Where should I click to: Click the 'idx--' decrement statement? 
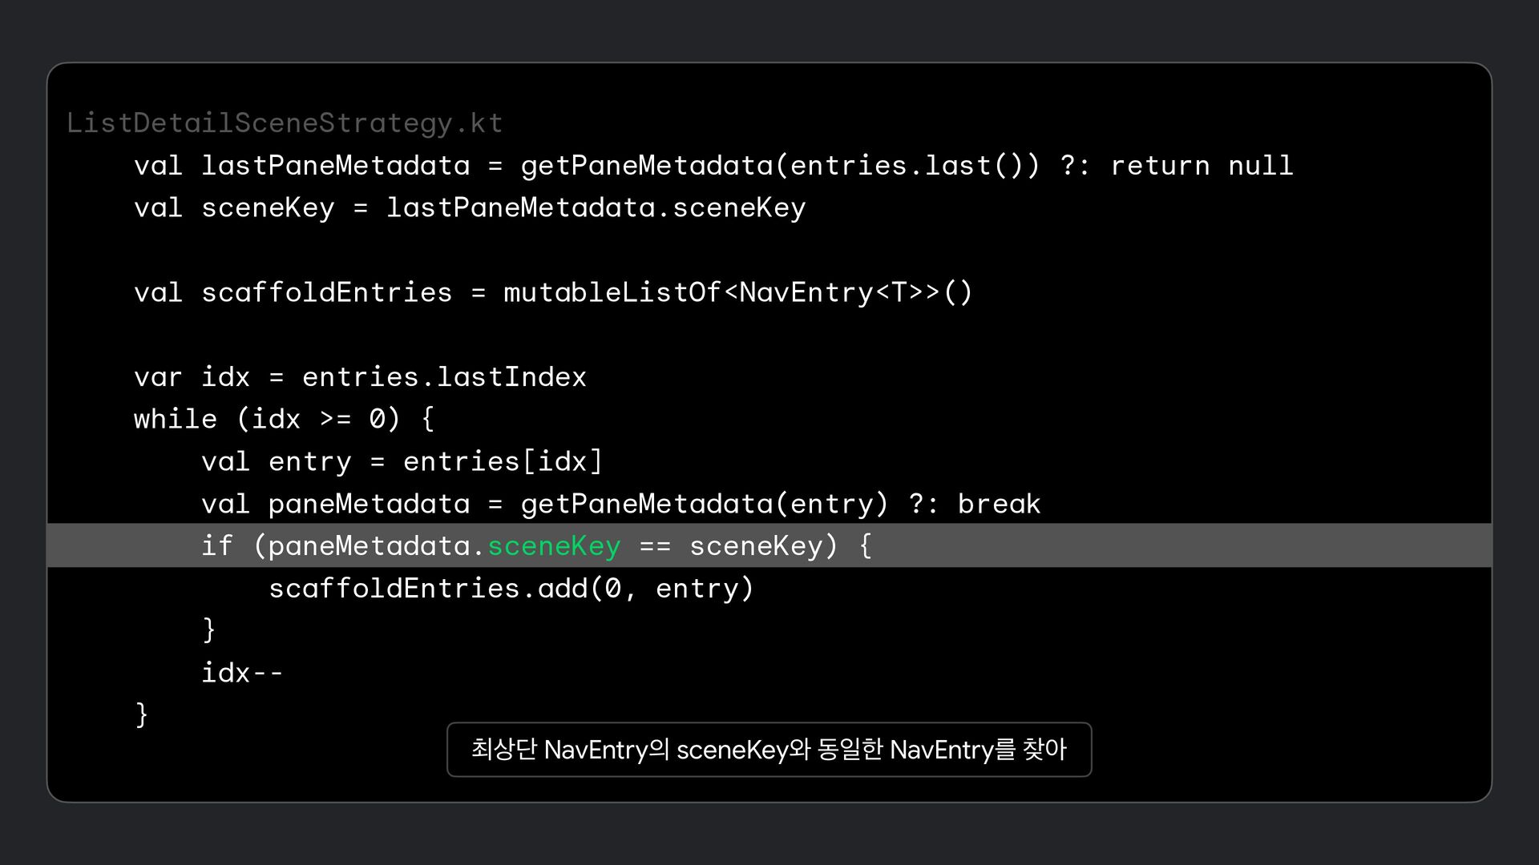click(242, 673)
